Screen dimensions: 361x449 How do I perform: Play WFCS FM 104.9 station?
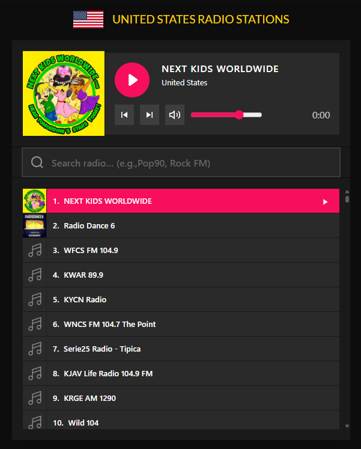tap(91, 251)
